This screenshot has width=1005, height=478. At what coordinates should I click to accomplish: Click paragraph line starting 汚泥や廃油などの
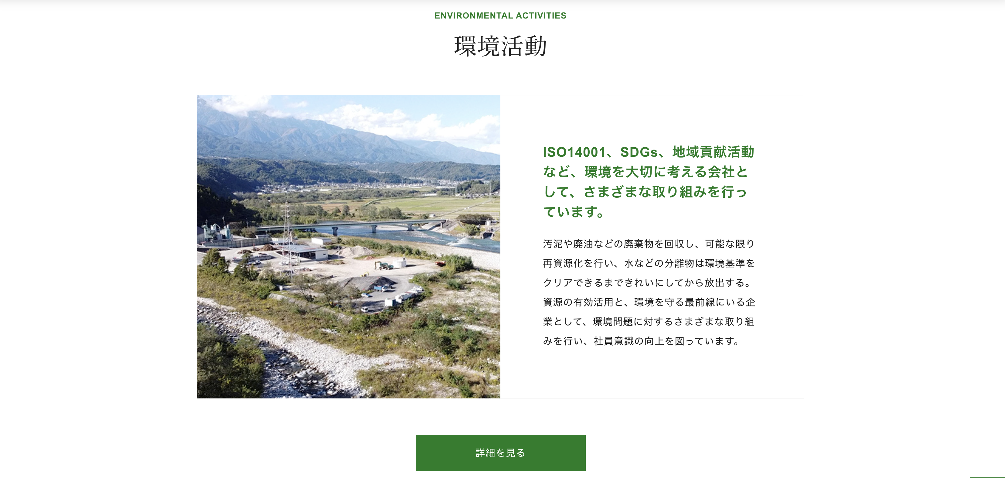[x=649, y=244]
